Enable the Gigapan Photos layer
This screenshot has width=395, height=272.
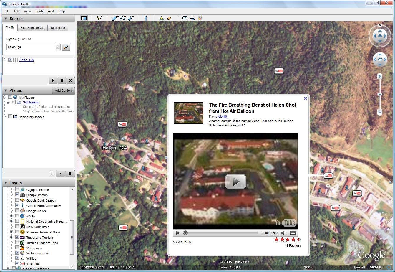17,189
